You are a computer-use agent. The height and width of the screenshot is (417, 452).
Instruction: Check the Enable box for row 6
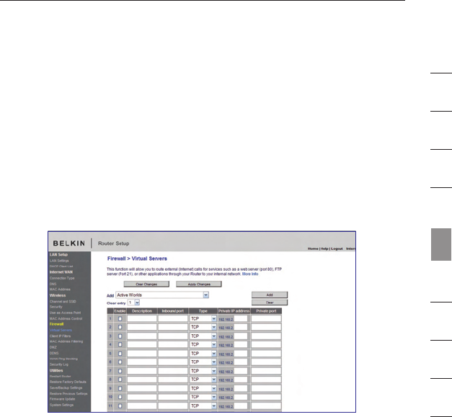pos(120,362)
